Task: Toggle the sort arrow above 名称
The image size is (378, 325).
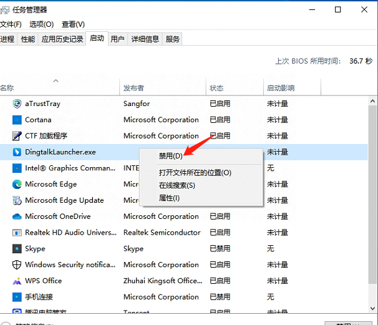Action: tap(56, 80)
